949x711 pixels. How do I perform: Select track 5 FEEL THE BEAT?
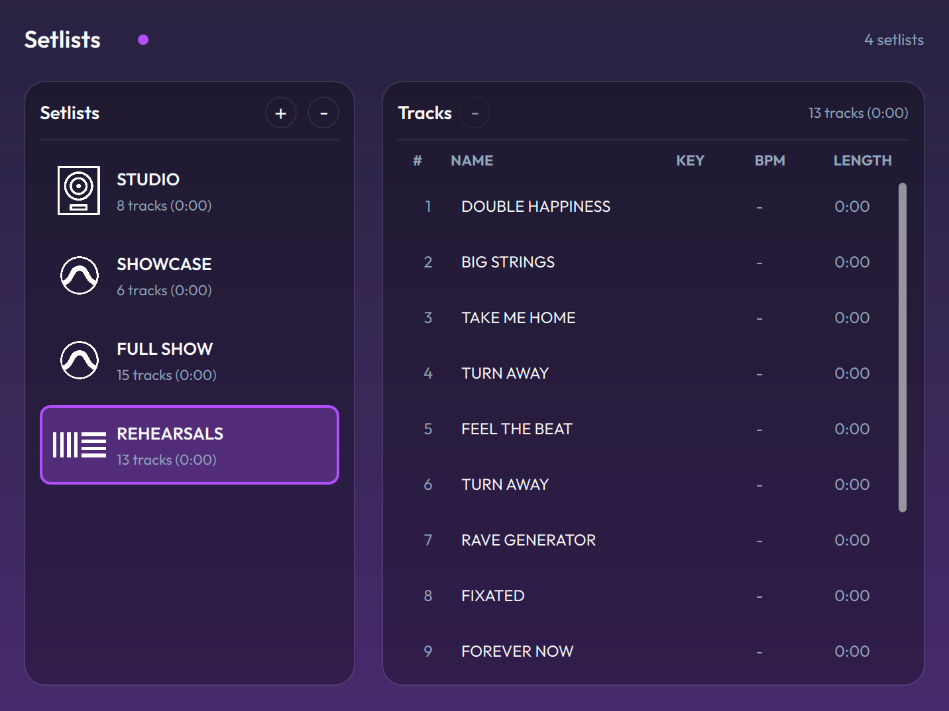pyautogui.click(x=516, y=429)
